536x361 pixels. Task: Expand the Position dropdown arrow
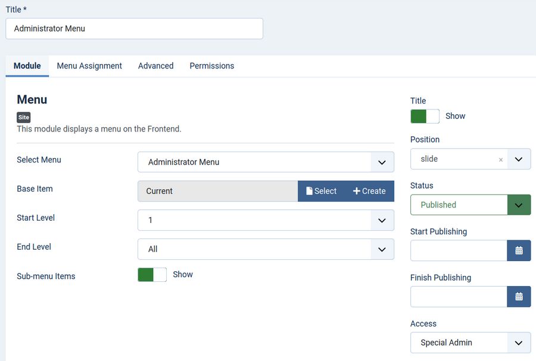(x=519, y=159)
